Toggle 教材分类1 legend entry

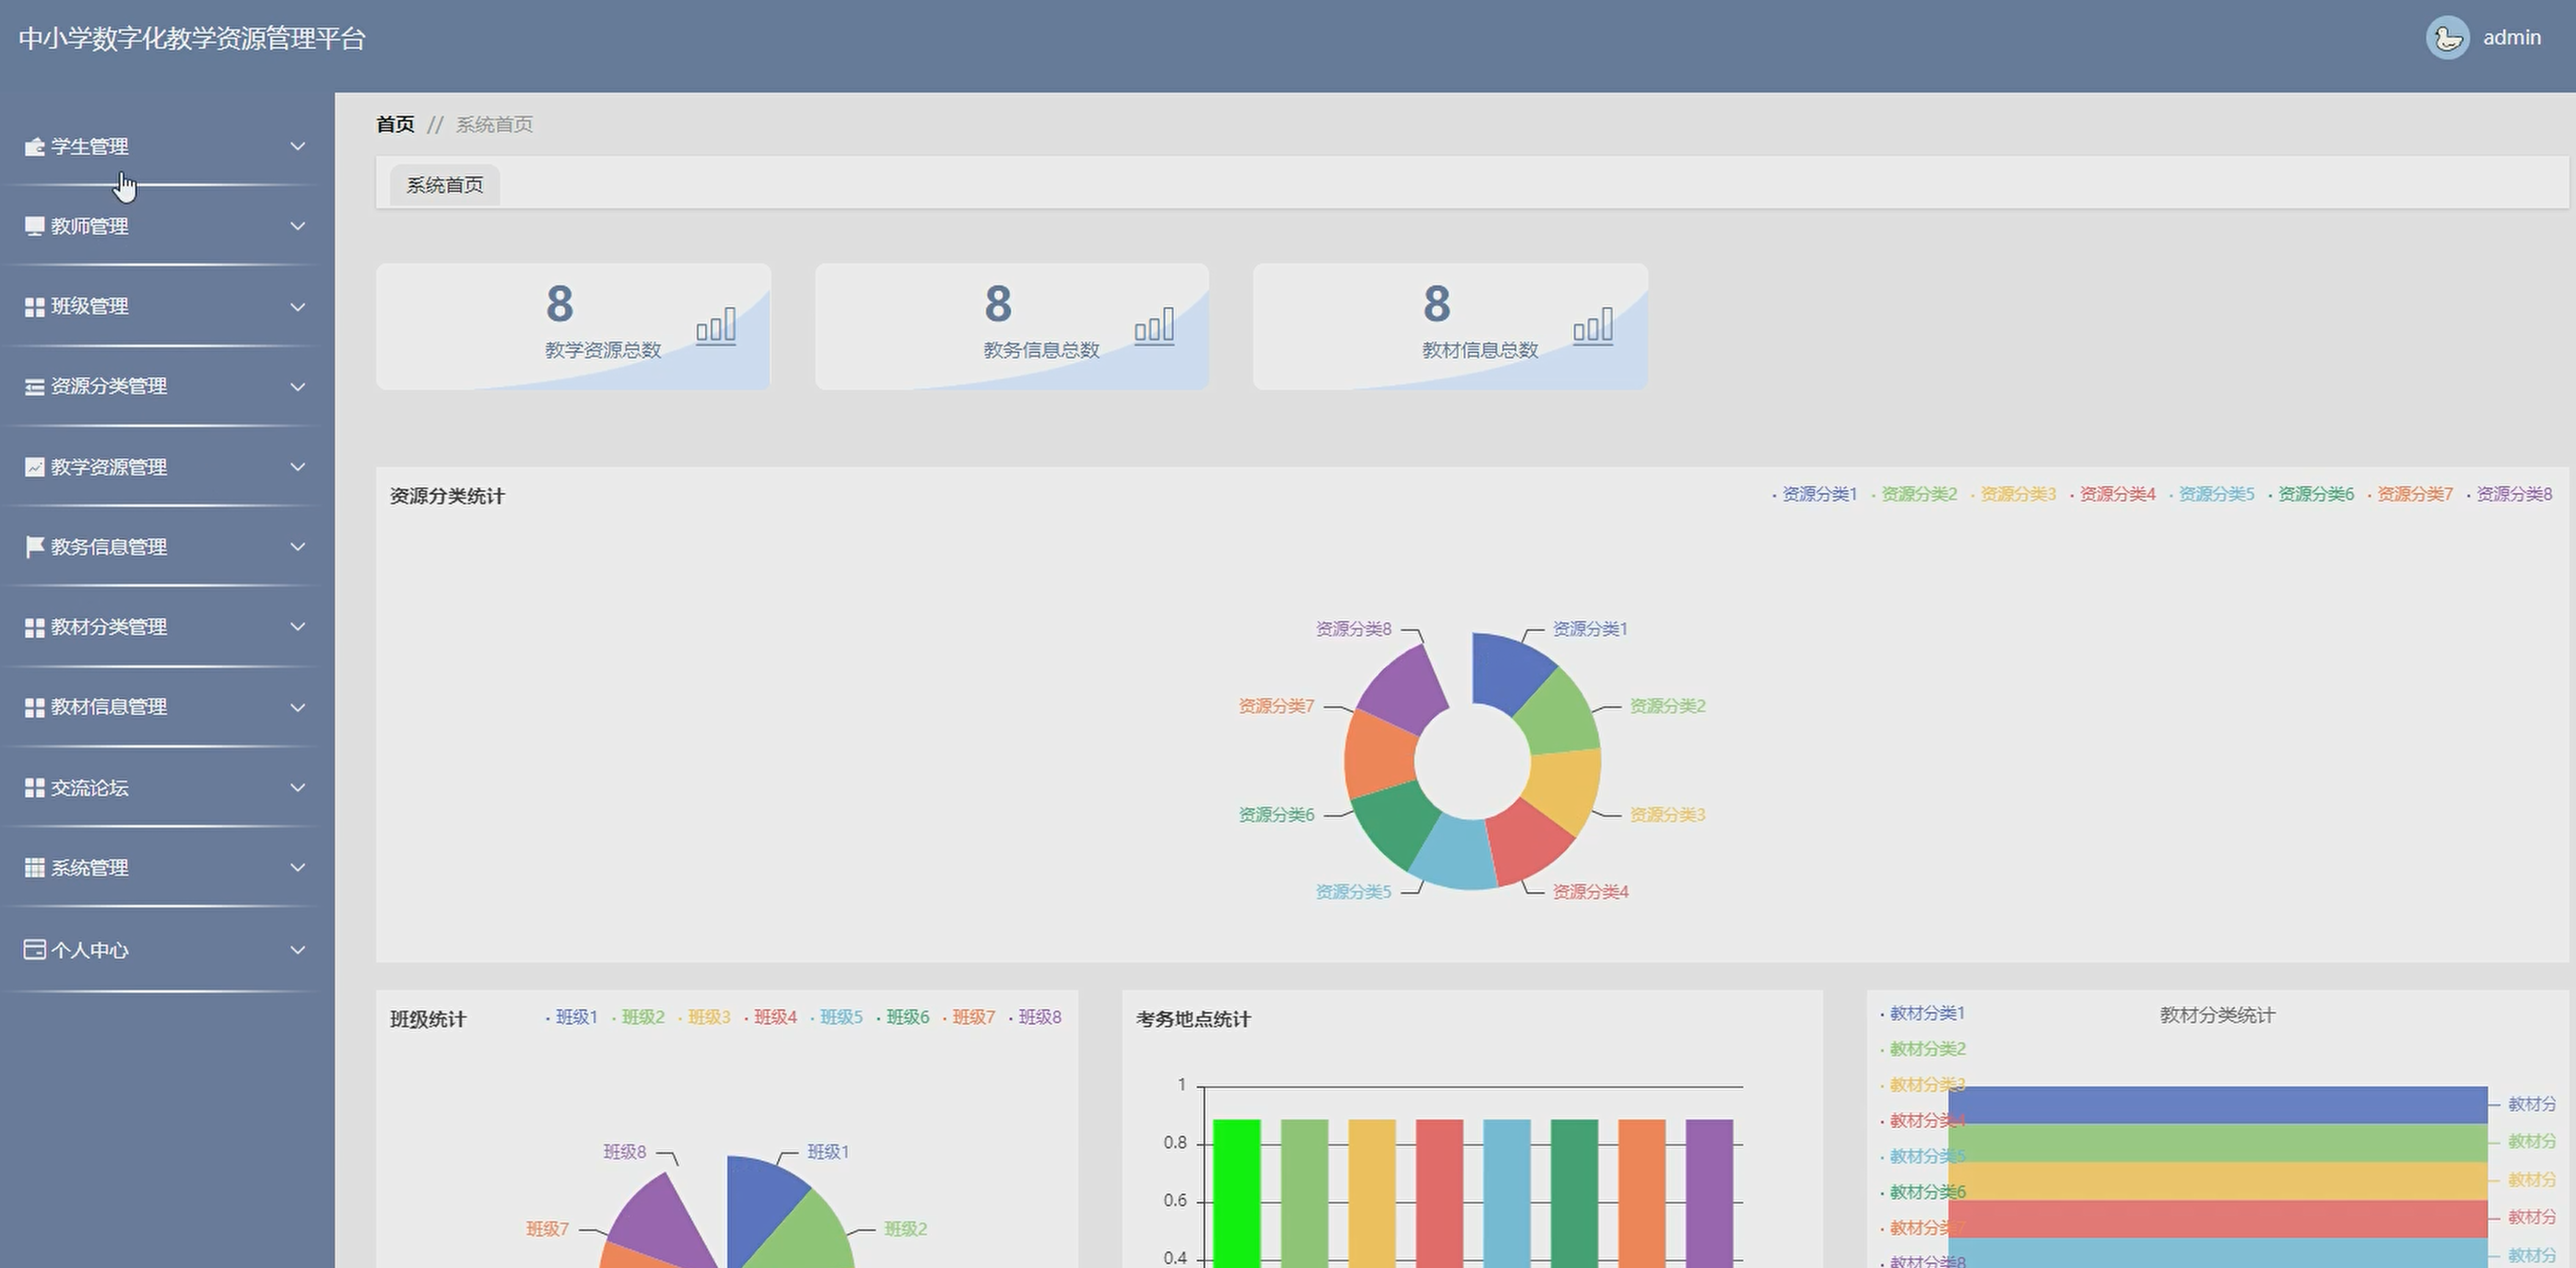tap(1923, 1013)
